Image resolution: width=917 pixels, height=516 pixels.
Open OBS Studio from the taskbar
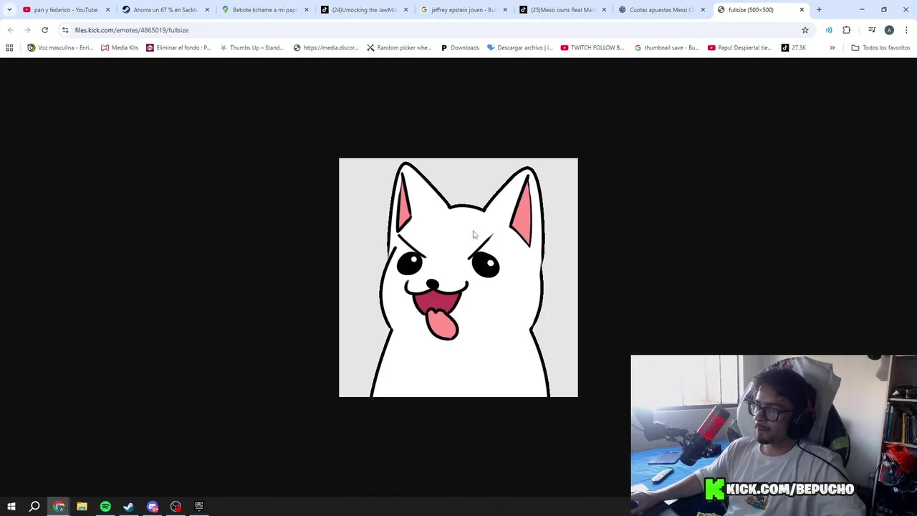pos(176,507)
